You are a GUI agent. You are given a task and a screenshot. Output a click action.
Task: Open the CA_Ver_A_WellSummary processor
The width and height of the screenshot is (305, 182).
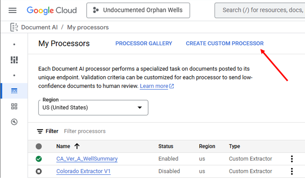[87, 159]
